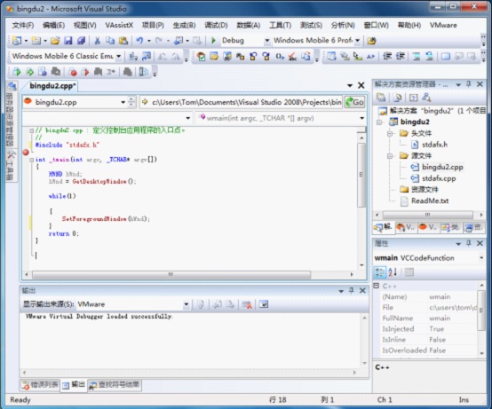Screen dimensions: 492x409
Task: Open the 文件(F) menu
Action: [x=23, y=25]
